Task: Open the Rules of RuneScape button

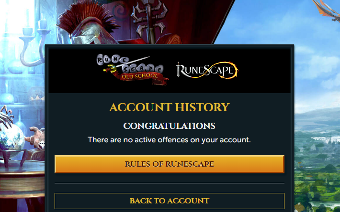Action: [170, 164]
